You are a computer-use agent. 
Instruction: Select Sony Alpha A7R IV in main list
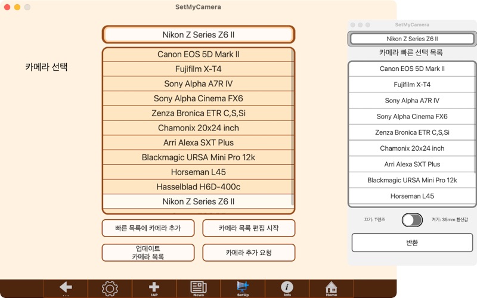(199, 83)
